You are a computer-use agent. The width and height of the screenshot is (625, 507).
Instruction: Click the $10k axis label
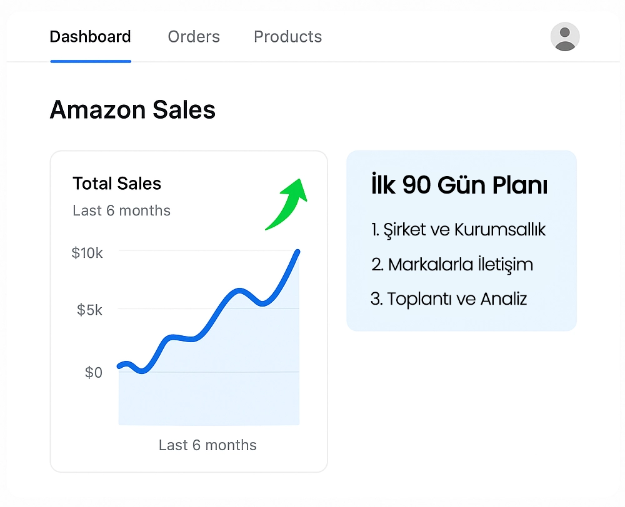click(x=87, y=253)
